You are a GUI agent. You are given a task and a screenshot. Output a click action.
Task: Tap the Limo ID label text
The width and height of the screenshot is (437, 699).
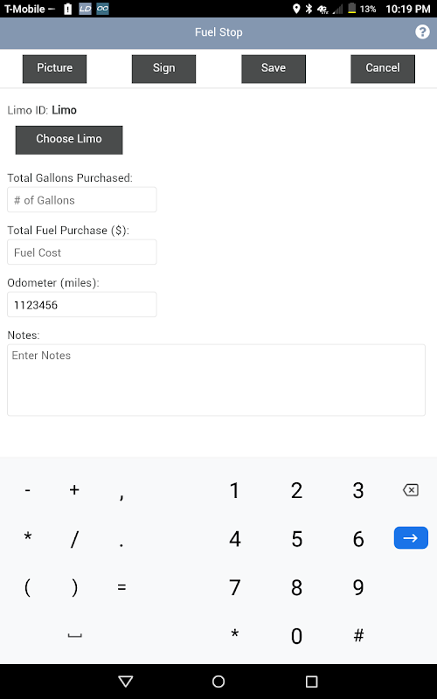[28, 110]
